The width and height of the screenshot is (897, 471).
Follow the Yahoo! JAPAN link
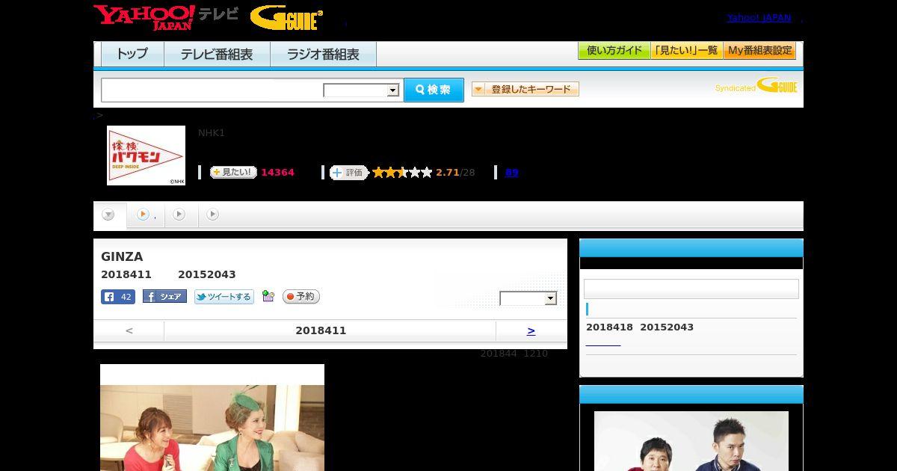[x=759, y=18]
